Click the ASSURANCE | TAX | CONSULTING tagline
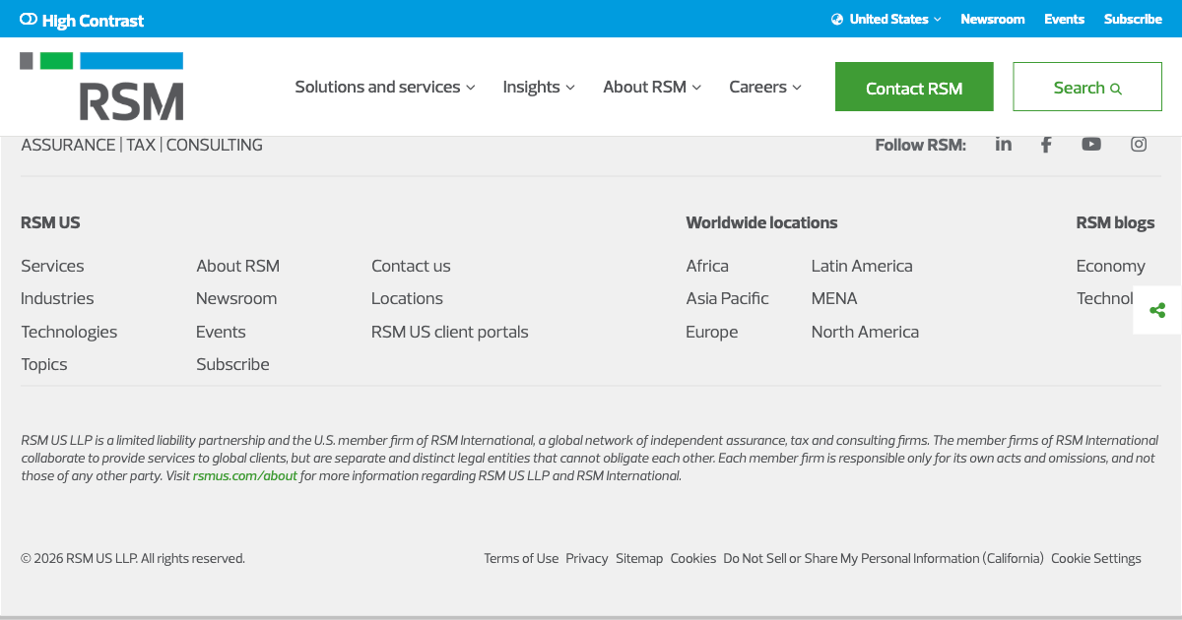Screen dimensions: 1182x620 coord(142,145)
